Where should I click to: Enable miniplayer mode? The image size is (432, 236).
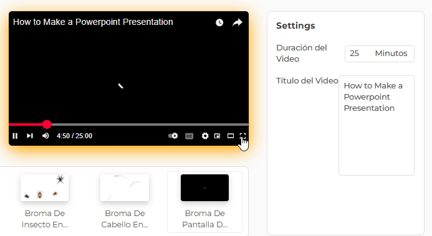(x=217, y=136)
